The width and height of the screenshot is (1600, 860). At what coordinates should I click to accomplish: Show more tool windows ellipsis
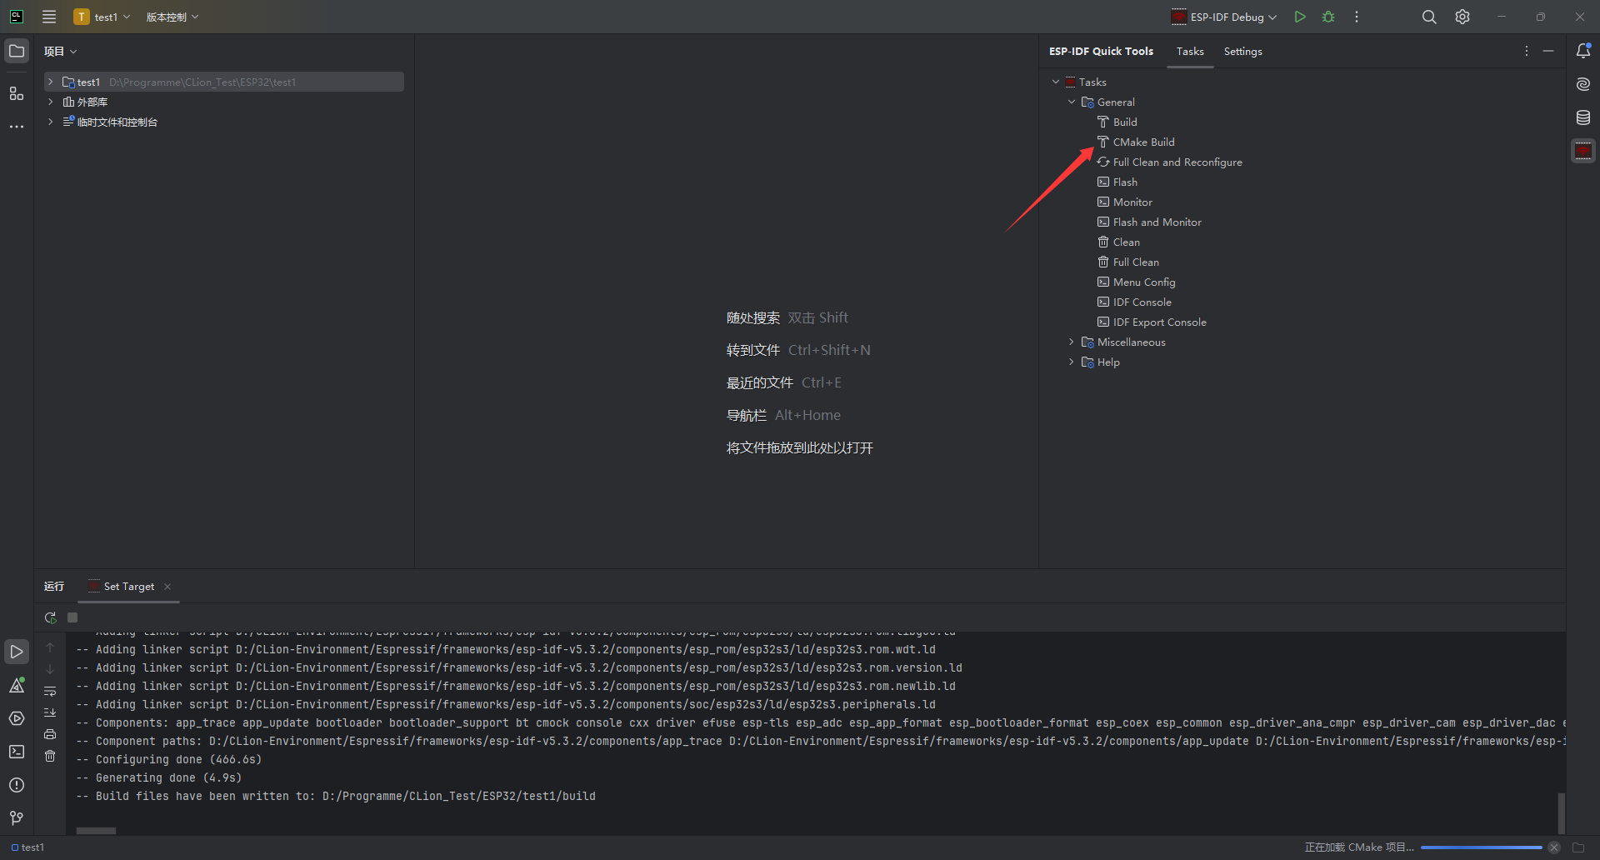(17, 127)
